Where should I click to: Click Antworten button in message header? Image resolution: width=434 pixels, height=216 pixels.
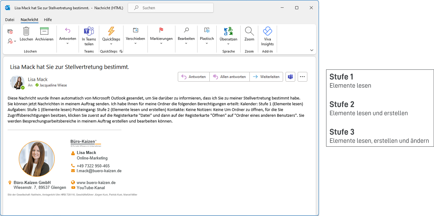click(194, 77)
